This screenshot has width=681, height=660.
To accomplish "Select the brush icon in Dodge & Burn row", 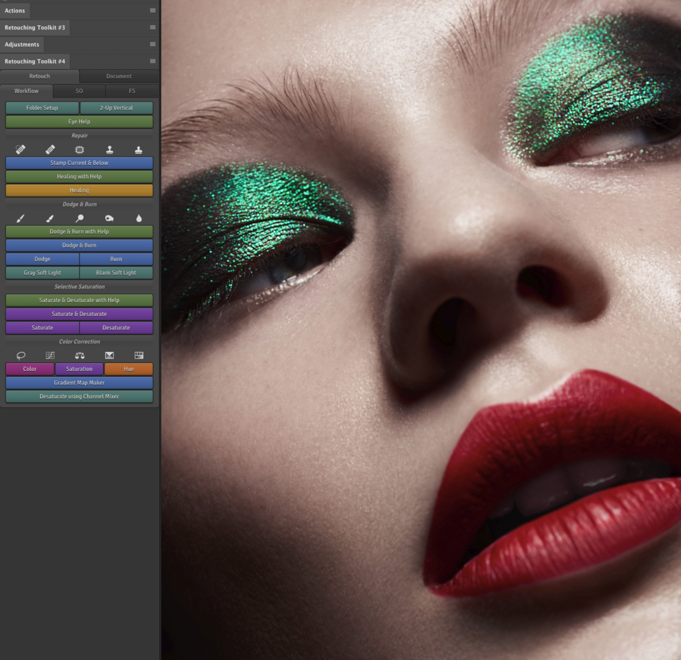I will pyautogui.click(x=20, y=218).
